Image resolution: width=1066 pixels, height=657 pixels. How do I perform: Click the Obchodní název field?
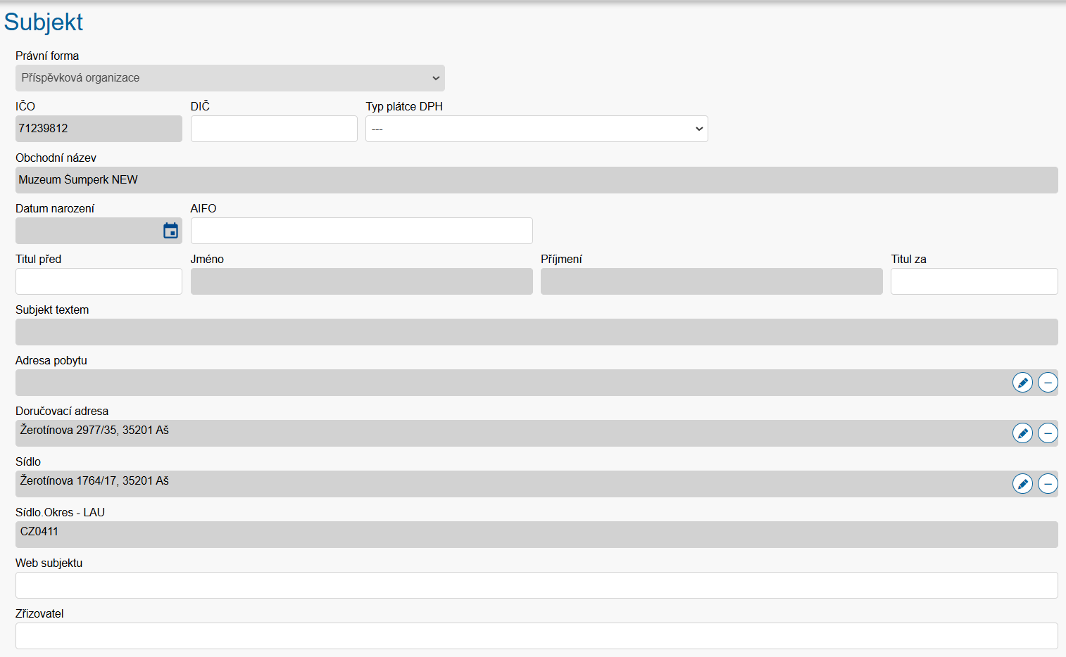point(536,180)
